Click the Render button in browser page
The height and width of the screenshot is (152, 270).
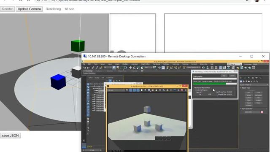click(x=7, y=9)
